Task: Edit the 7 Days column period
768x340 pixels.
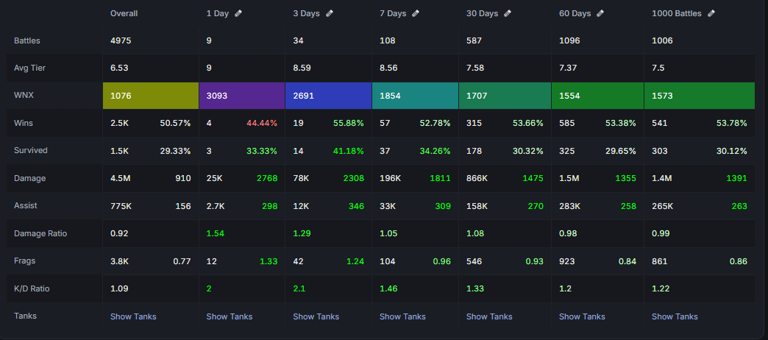Action: click(416, 14)
